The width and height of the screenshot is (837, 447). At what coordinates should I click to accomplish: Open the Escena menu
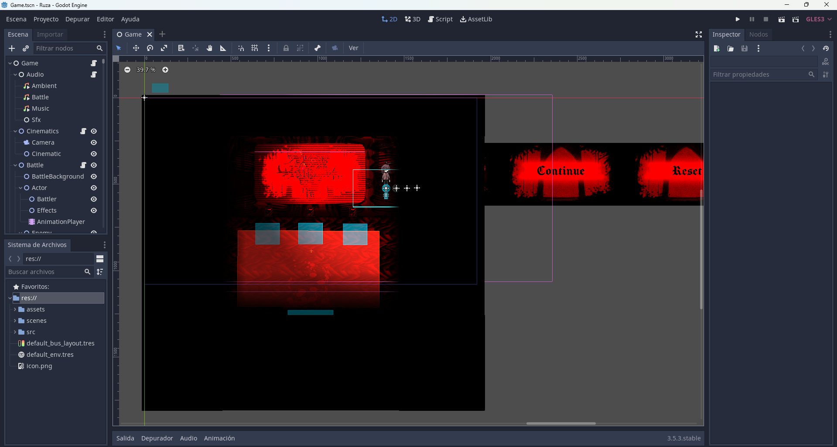(16, 19)
